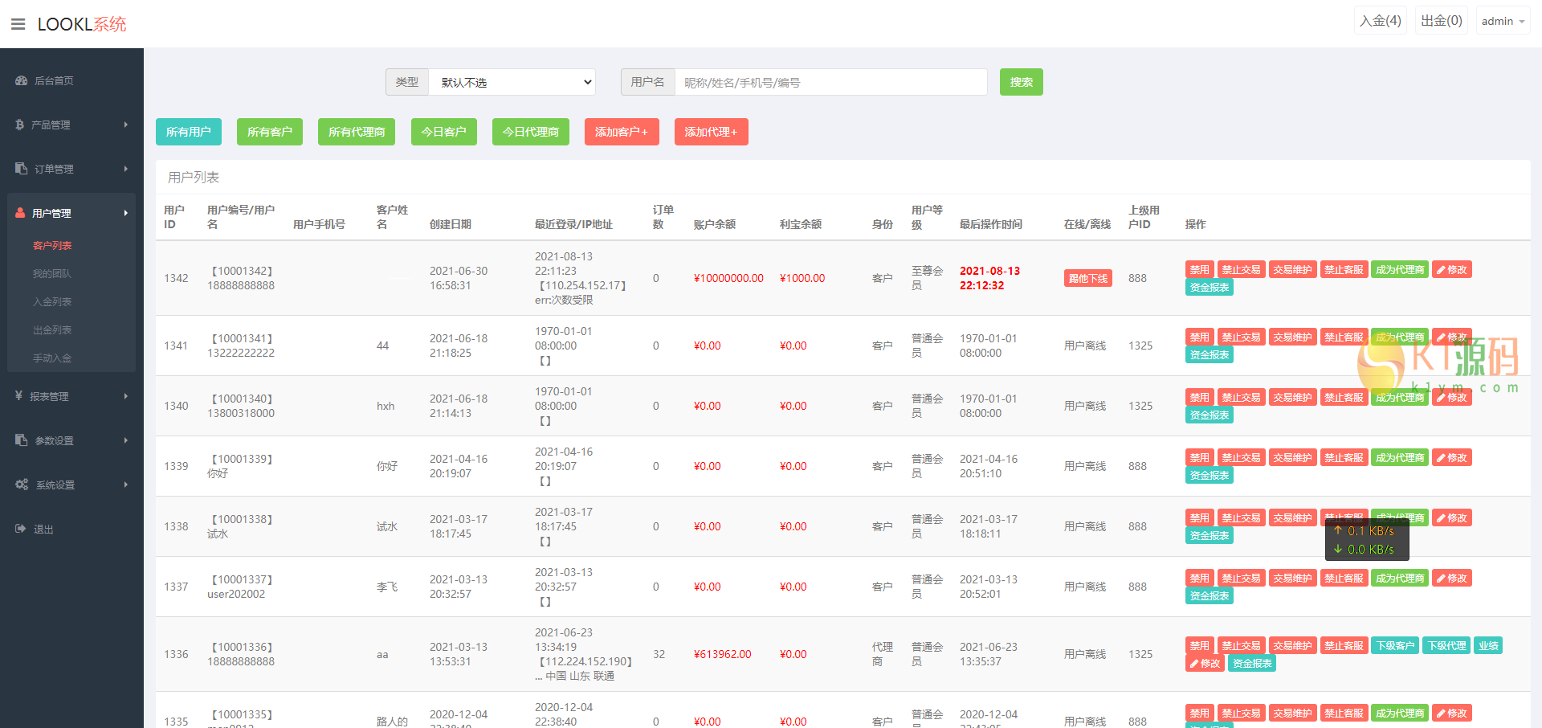The height and width of the screenshot is (728, 1542).
Task: Open 客户列表 in the sidebar
Action: (x=52, y=246)
